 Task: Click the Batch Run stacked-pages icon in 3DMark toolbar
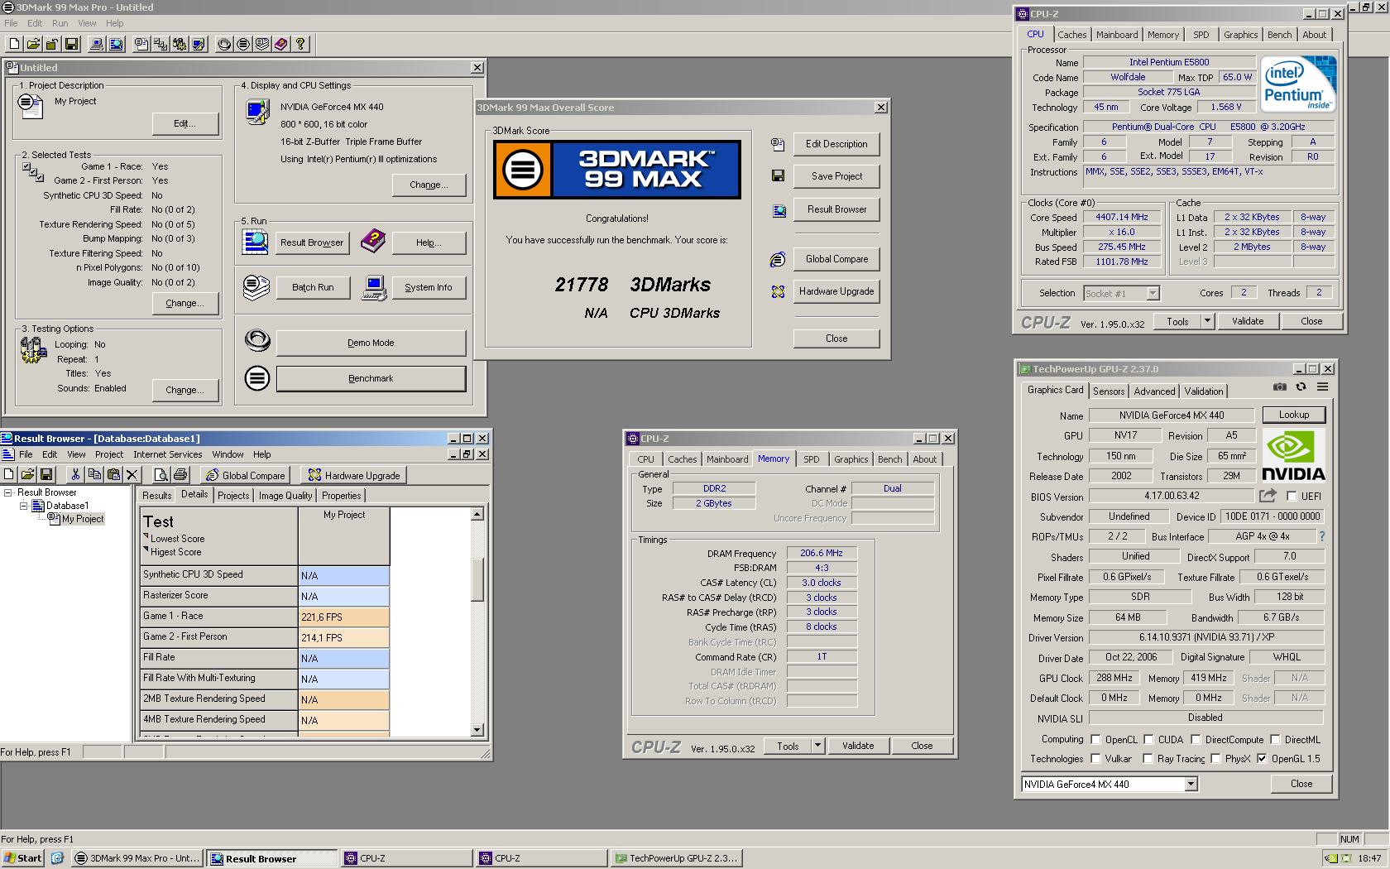click(x=262, y=44)
